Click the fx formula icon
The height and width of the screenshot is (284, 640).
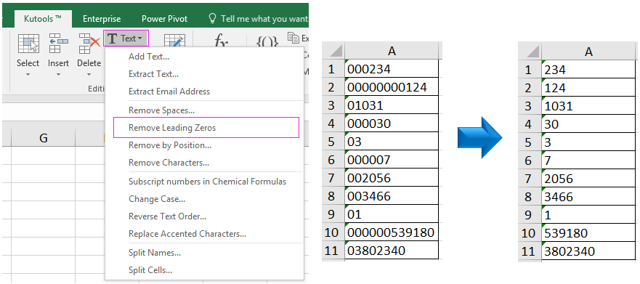(x=221, y=42)
